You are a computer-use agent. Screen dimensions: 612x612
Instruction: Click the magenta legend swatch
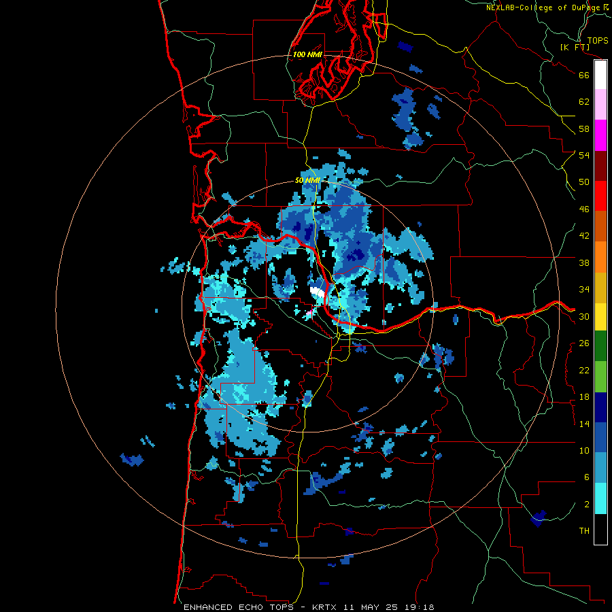[600, 135]
